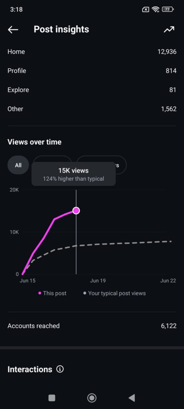This screenshot has height=409, width=184.
Task: Tap the Wi-Fi status icon
Action: click(x=156, y=10)
